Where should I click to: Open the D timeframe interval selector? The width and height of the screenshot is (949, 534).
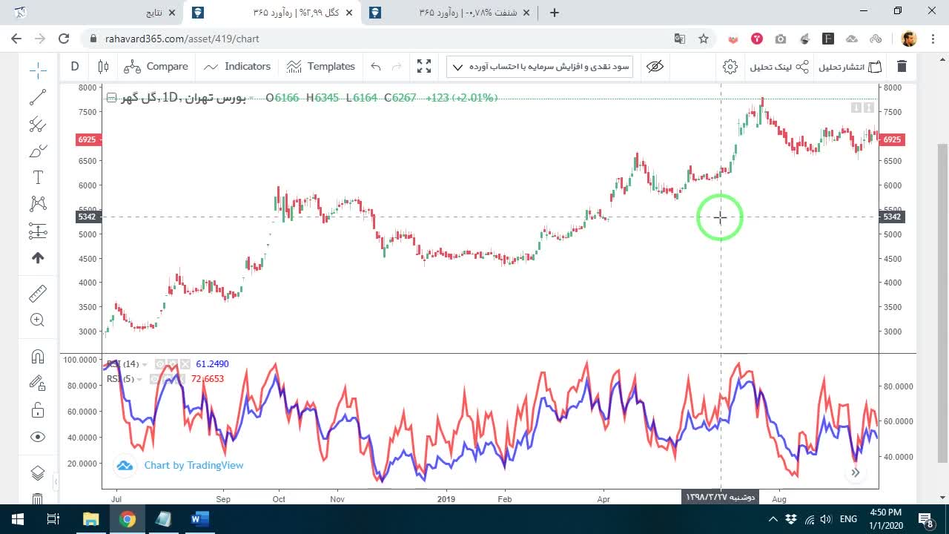(x=75, y=67)
